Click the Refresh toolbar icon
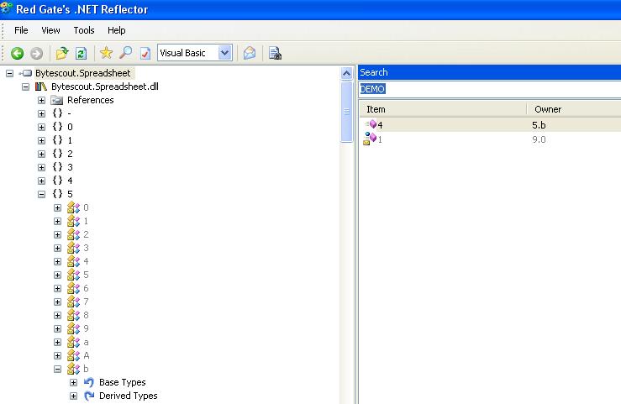Screen dimensions: 621x404 coord(82,53)
